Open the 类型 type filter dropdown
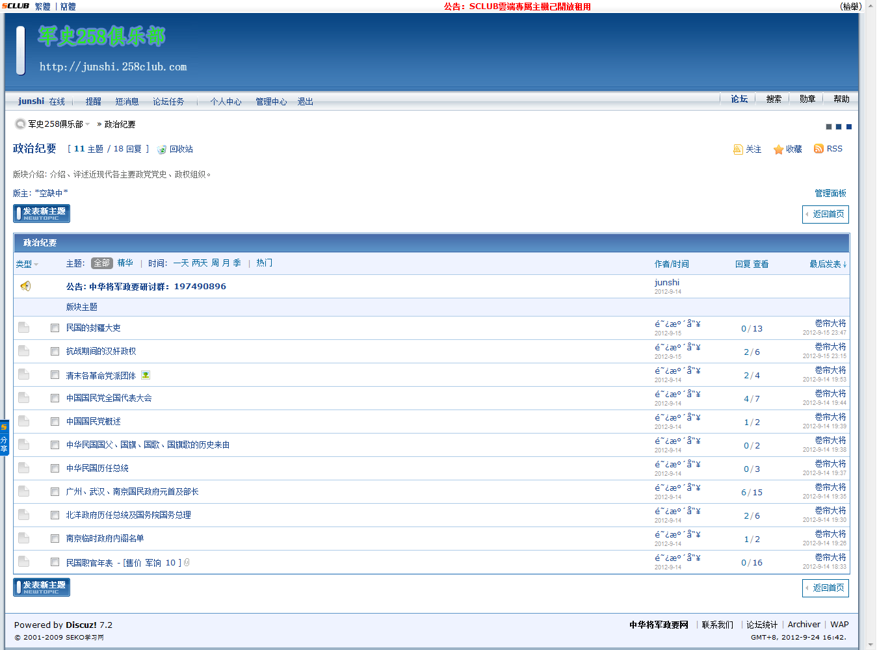The height and width of the screenshot is (650, 877). coord(27,264)
